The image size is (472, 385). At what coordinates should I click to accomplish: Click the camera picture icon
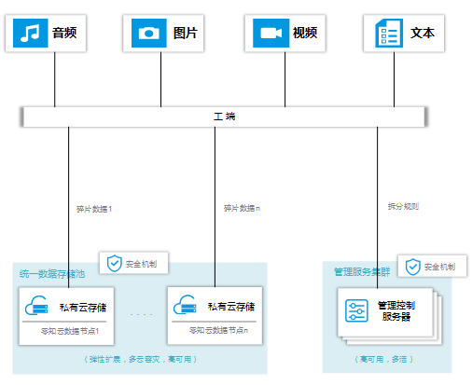[x=149, y=33]
